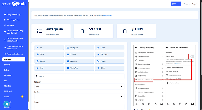The width and height of the screenshot is (202, 110).
Task: Click the sidebar vertical scrollbar
Action: 29,51
